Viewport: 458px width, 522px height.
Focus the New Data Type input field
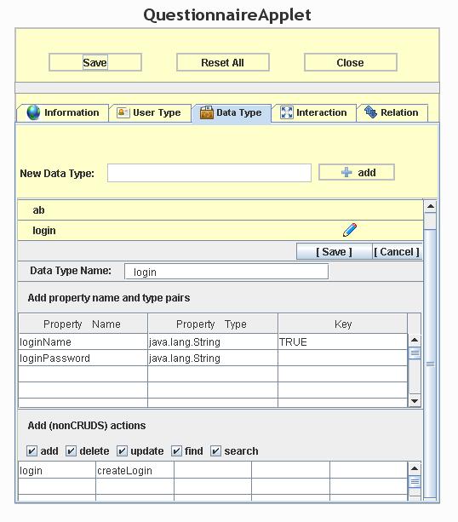pyautogui.click(x=209, y=173)
